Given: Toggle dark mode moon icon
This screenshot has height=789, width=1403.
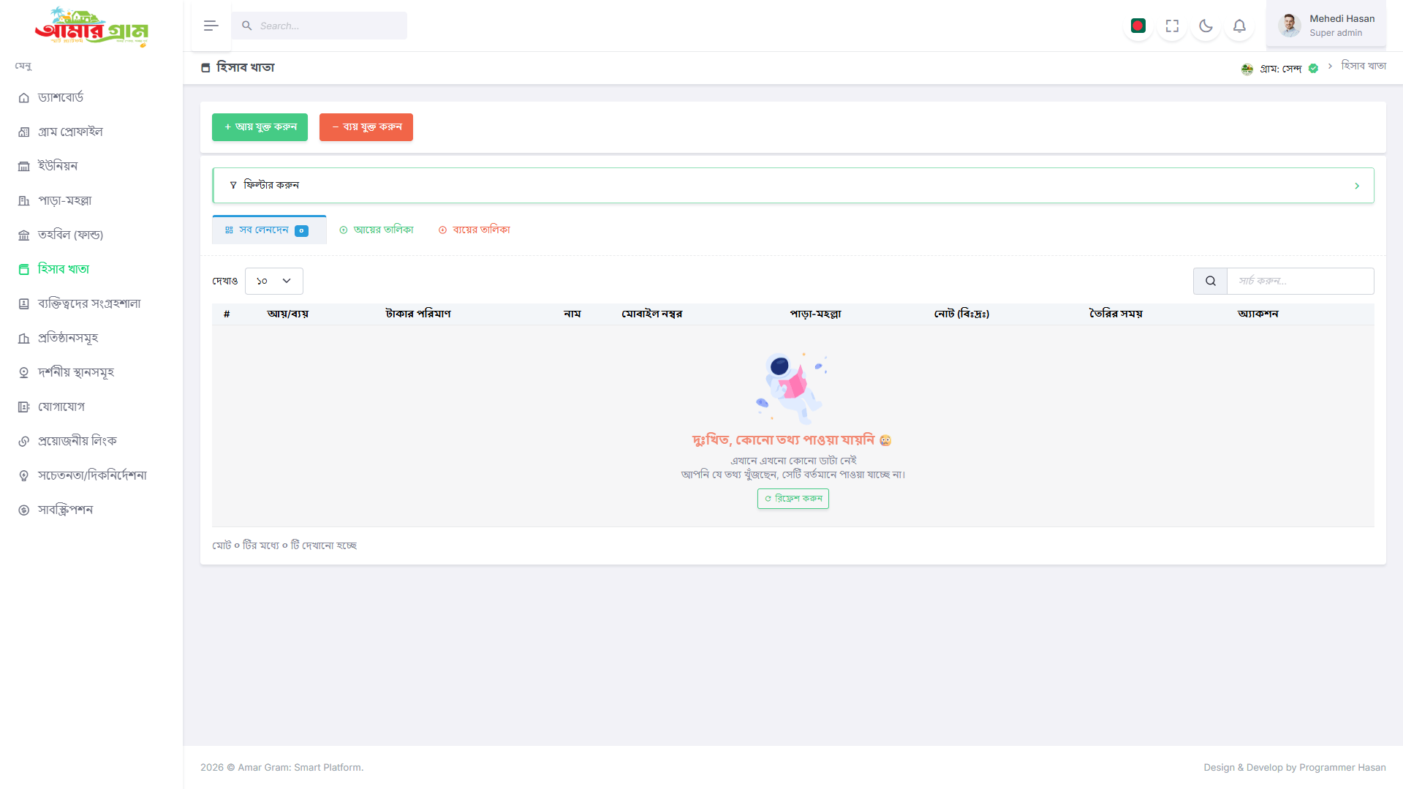Looking at the screenshot, I should point(1206,26).
